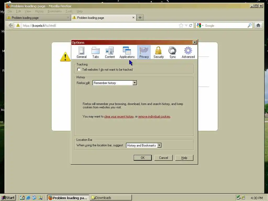Screen dimensions: 268x201
Task: Switch to Problem loading page taskbar button
Action: 68,198
